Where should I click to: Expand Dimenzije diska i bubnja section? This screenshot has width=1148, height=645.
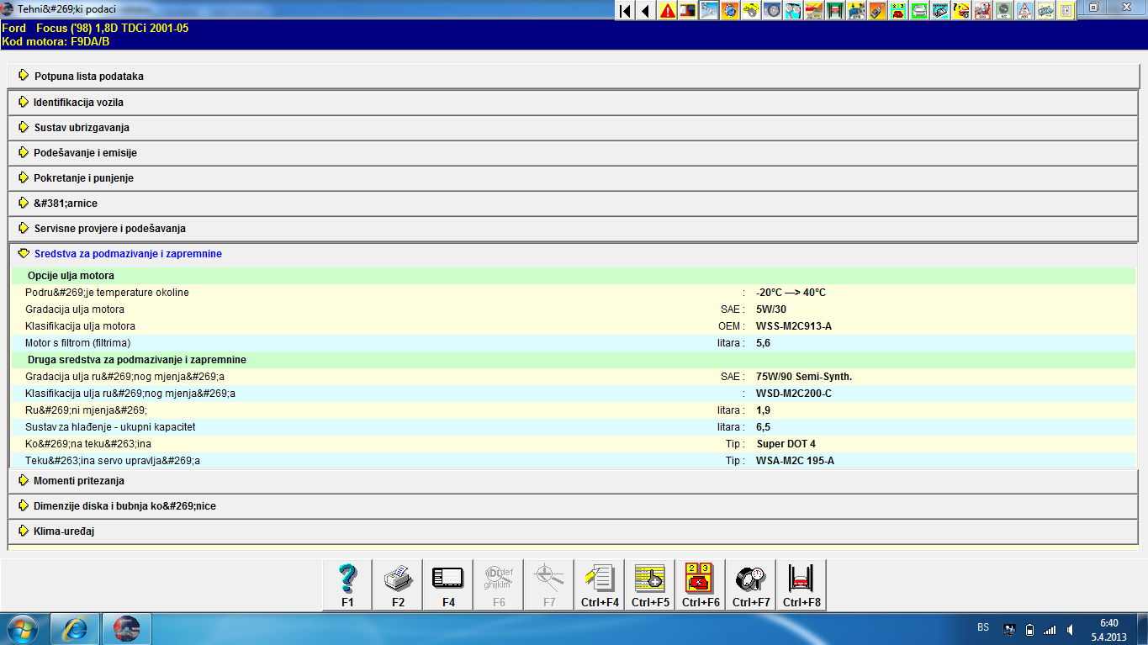[574, 505]
